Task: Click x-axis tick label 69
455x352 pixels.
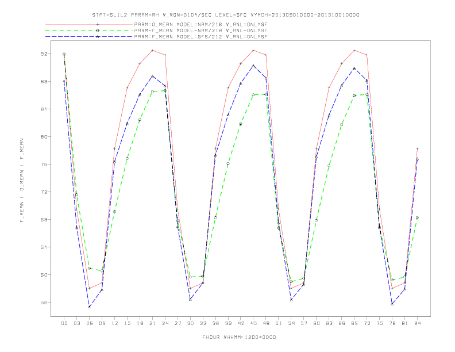Action: click(354, 323)
